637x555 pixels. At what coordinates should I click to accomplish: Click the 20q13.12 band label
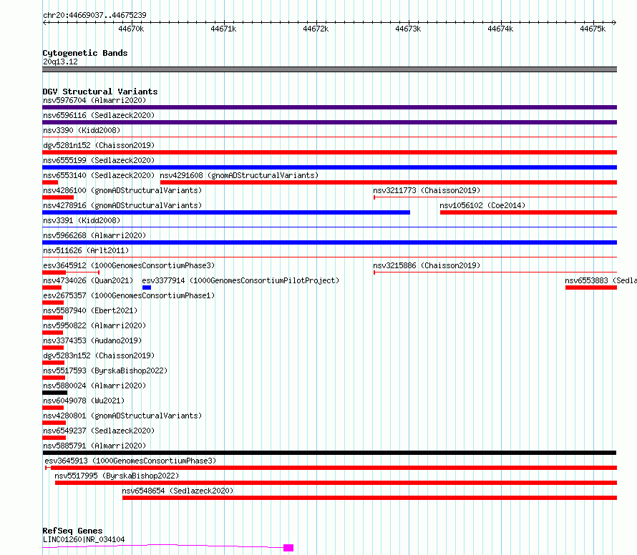(x=60, y=62)
